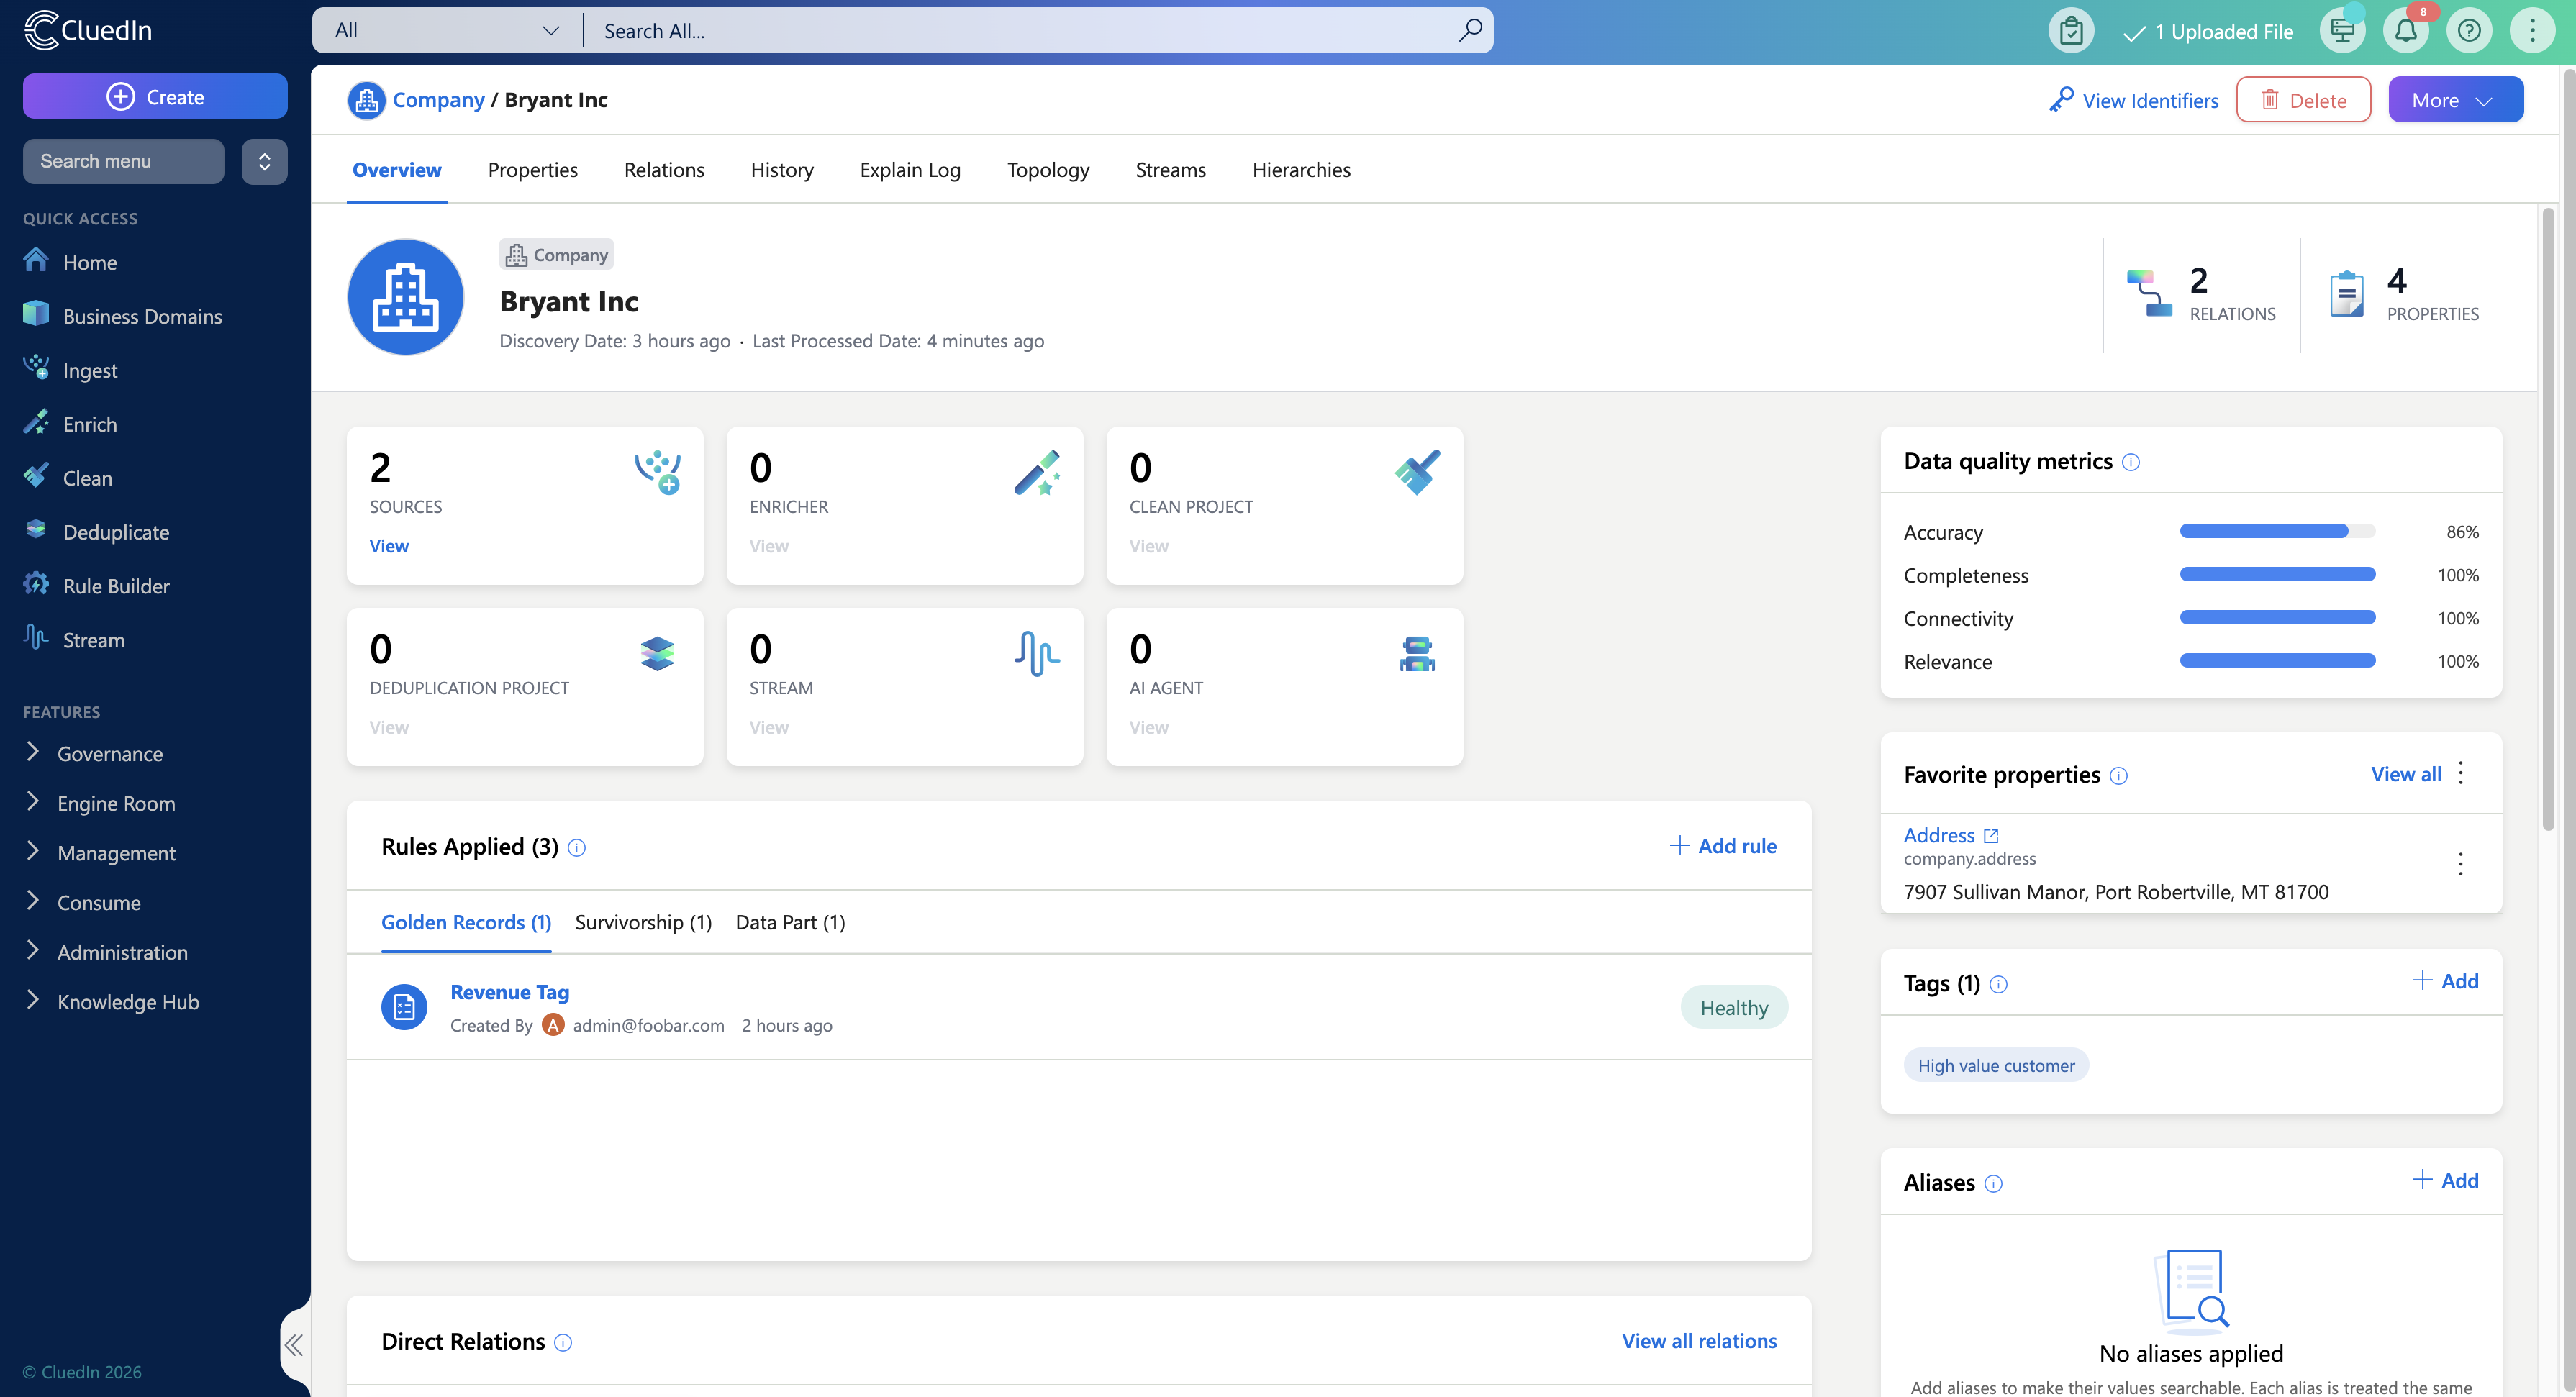The width and height of the screenshot is (2576, 1397).
Task: Open the More actions dropdown
Action: click(x=2455, y=100)
